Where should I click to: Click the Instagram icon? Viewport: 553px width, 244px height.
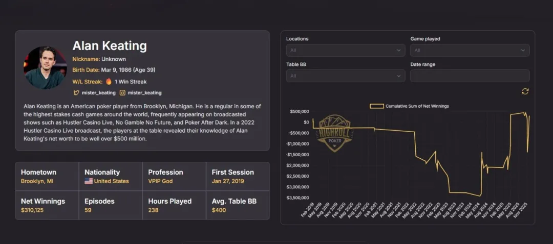coord(122,93)
